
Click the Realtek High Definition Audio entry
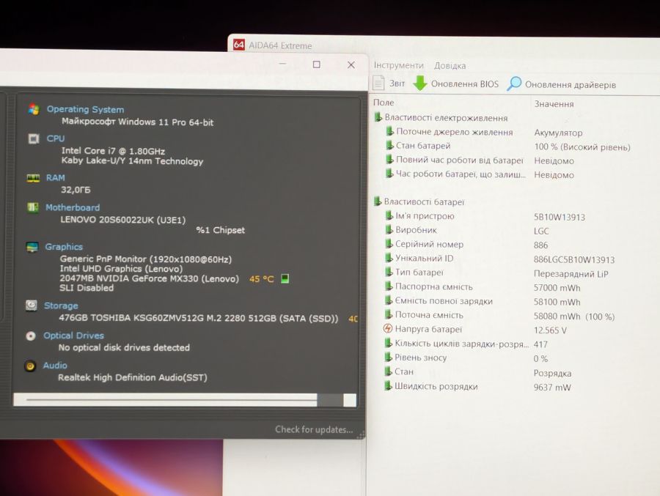[x=133, y=377]
